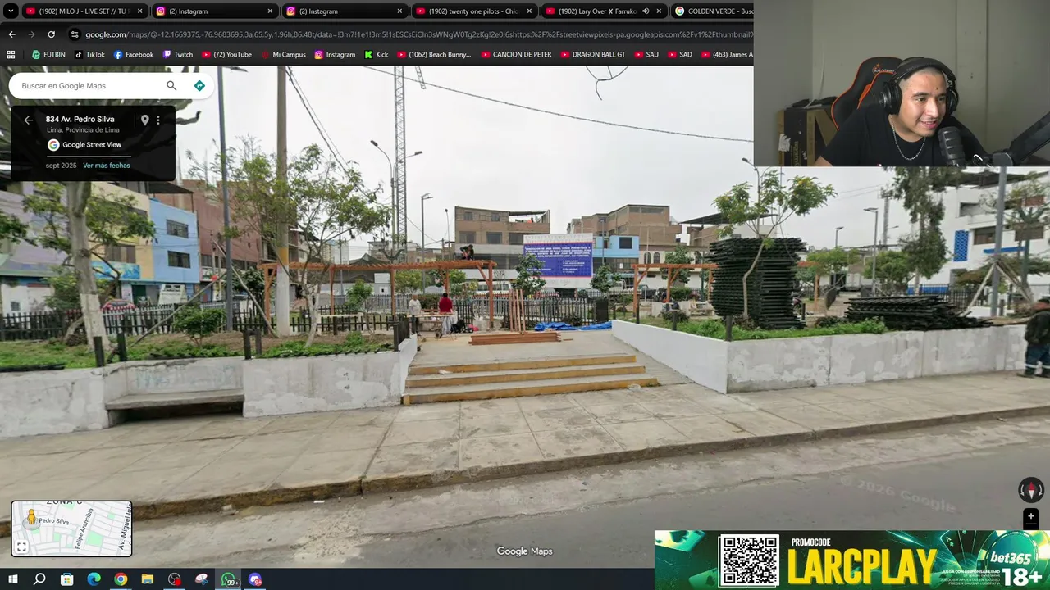Open the FUTBIN bookmark
This screenshot has height=590, width=1050.
[x=48, y=54]
